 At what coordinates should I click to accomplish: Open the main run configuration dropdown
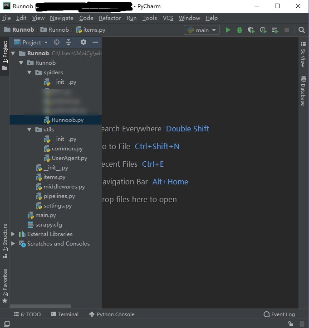point(202,30)
